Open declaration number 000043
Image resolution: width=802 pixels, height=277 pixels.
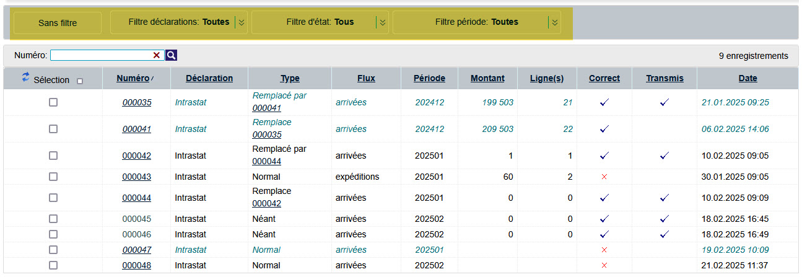[x=136, y=177]
